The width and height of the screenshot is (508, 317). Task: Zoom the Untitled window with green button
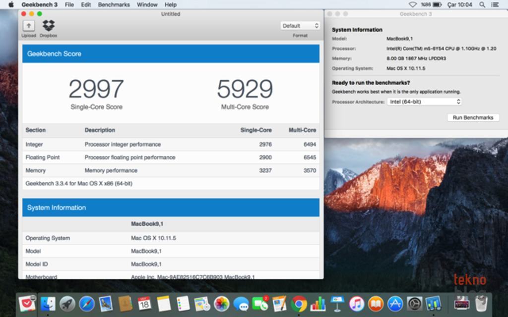[x=40, y=13]
